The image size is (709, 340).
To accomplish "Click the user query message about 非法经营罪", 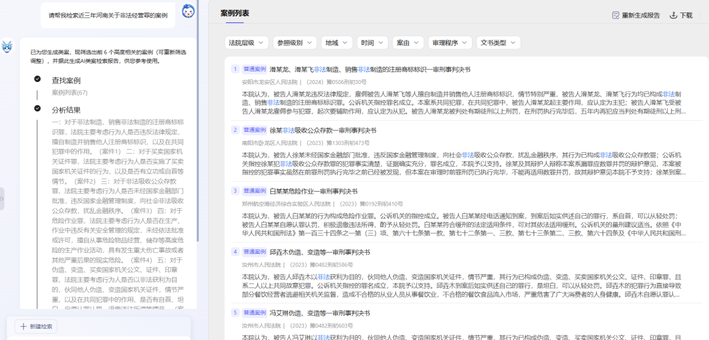I will [x=108, y=15].
